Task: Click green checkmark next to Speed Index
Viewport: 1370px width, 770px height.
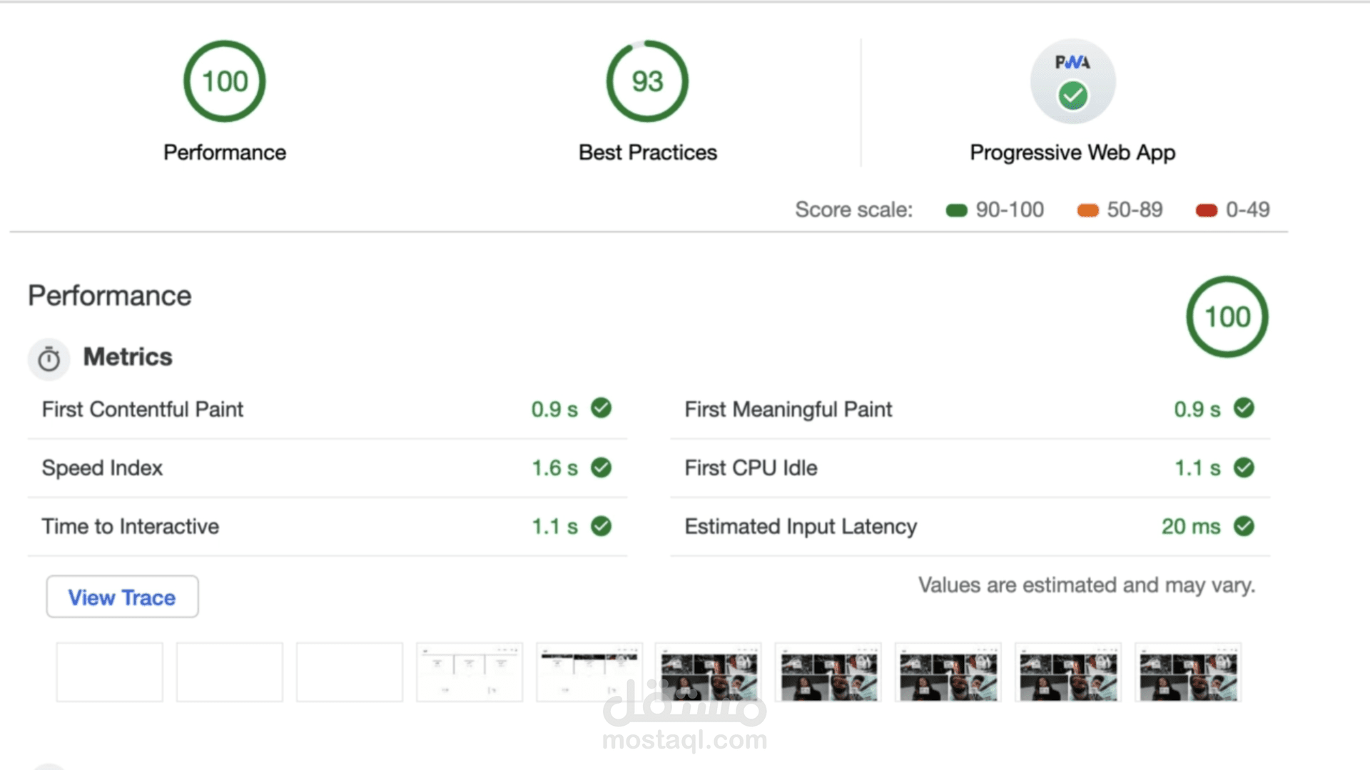Action: pos(602,468)
